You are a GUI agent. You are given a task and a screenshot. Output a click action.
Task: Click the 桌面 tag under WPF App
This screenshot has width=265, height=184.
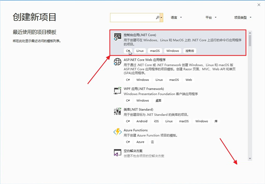coord(159,100)
